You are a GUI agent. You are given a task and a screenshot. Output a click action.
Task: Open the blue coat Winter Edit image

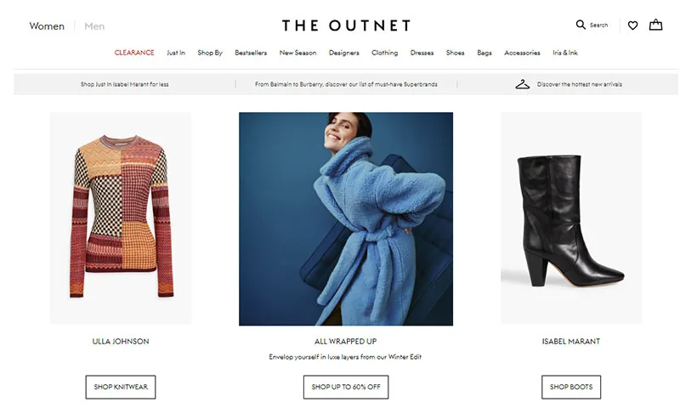pos(346,219)
